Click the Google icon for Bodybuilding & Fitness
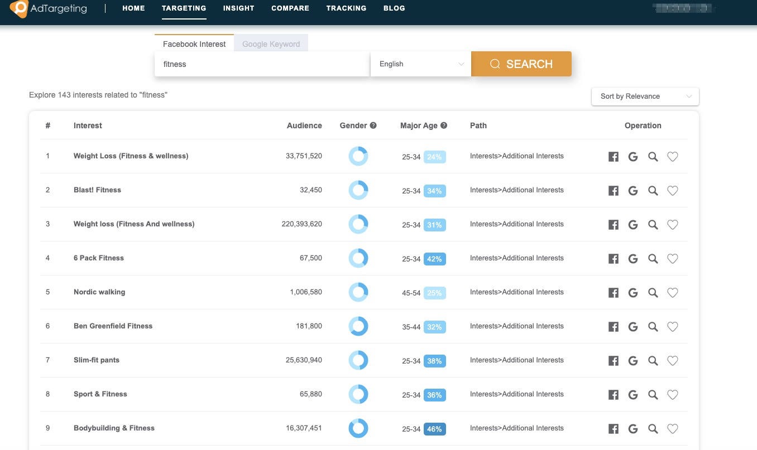This screenshot has width=757, height=450. pos(633,429)
